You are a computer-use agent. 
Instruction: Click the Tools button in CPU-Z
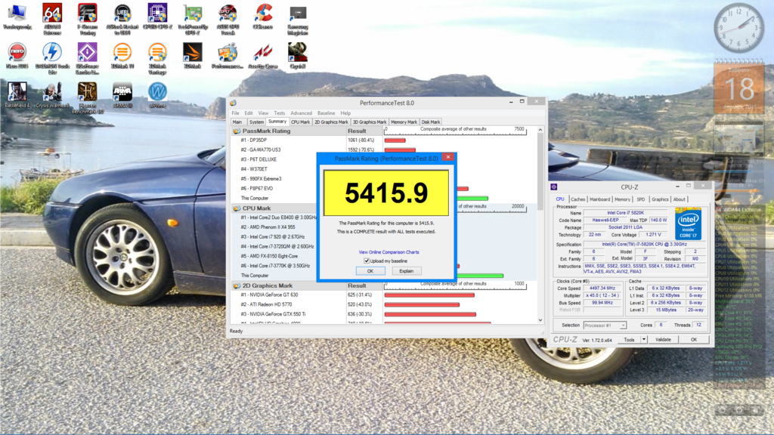pyautogui.click(x=629, y=340)
